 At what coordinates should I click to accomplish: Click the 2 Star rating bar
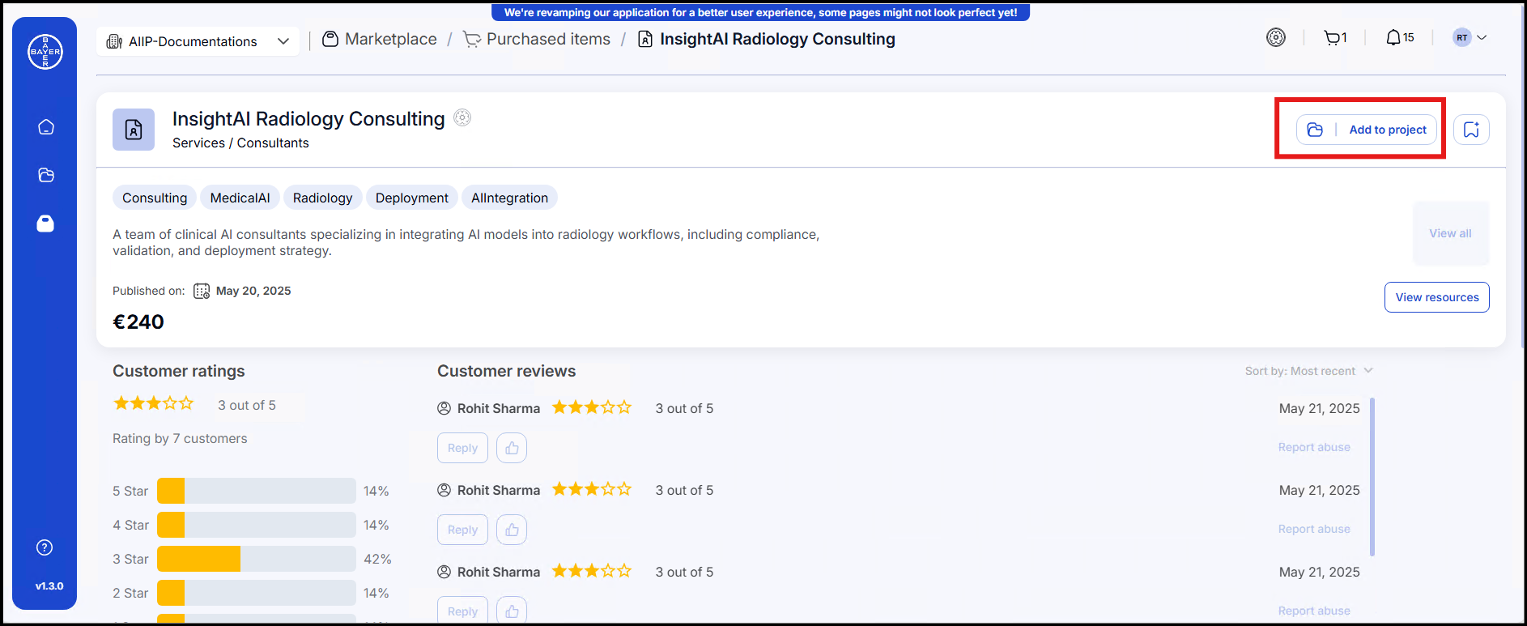(256, 593)
